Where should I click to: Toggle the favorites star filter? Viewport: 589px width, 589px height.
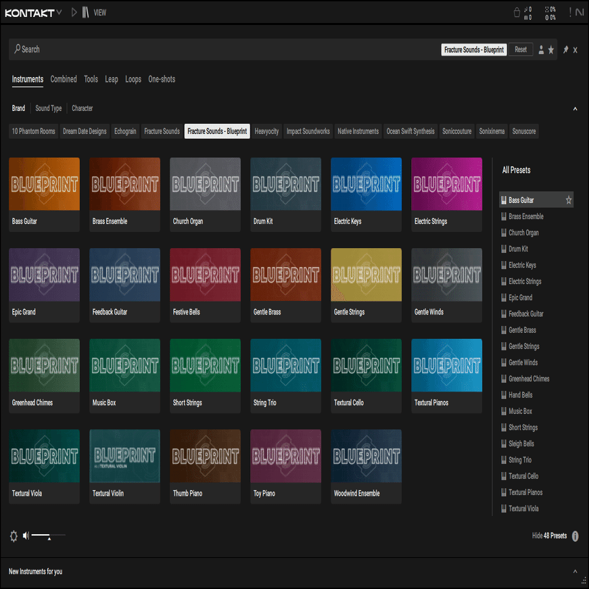click(550, 49)
